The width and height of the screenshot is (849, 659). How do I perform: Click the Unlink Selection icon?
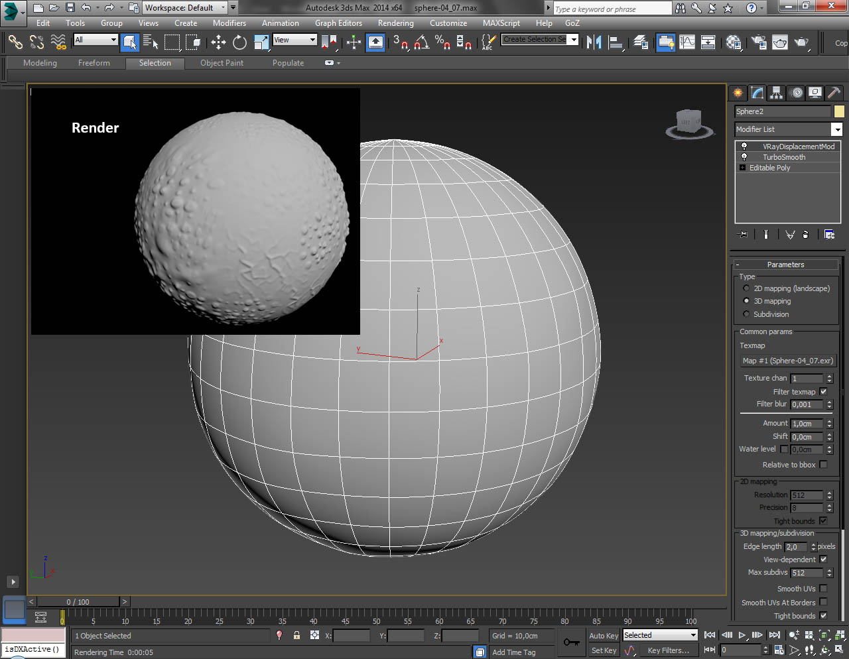pyautogui.click(x=36, y=42)
